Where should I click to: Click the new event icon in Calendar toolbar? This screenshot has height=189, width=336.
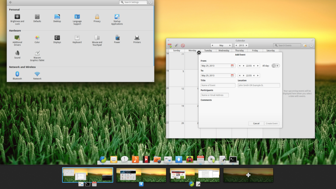coord(170,46)
